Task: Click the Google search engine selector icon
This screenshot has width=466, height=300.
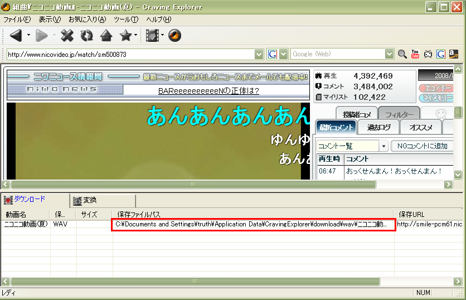Action: (272, 54)
